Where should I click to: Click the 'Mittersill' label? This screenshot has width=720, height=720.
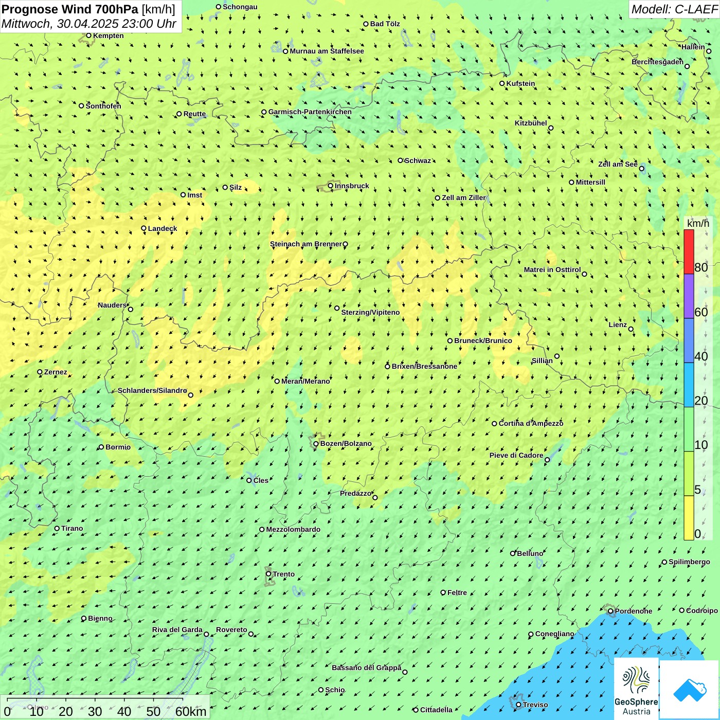pyautogui.click(x=591, y=182)
